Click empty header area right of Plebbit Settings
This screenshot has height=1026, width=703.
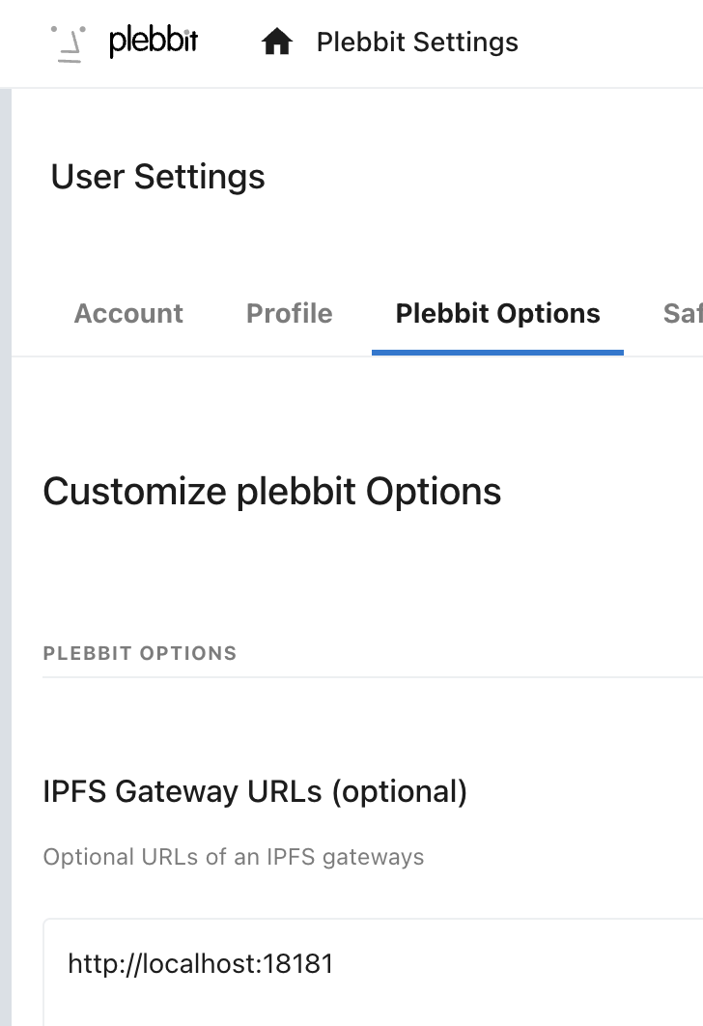618,43
